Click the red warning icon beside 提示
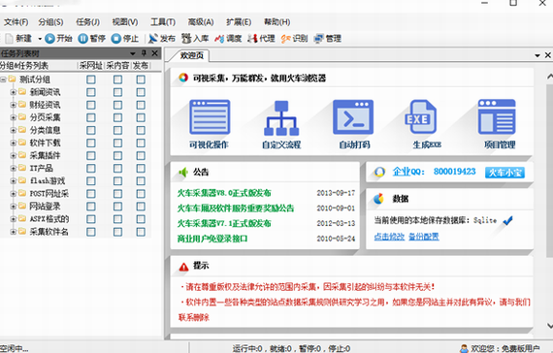Screen dimensions: 553x353 coord(183,267)
